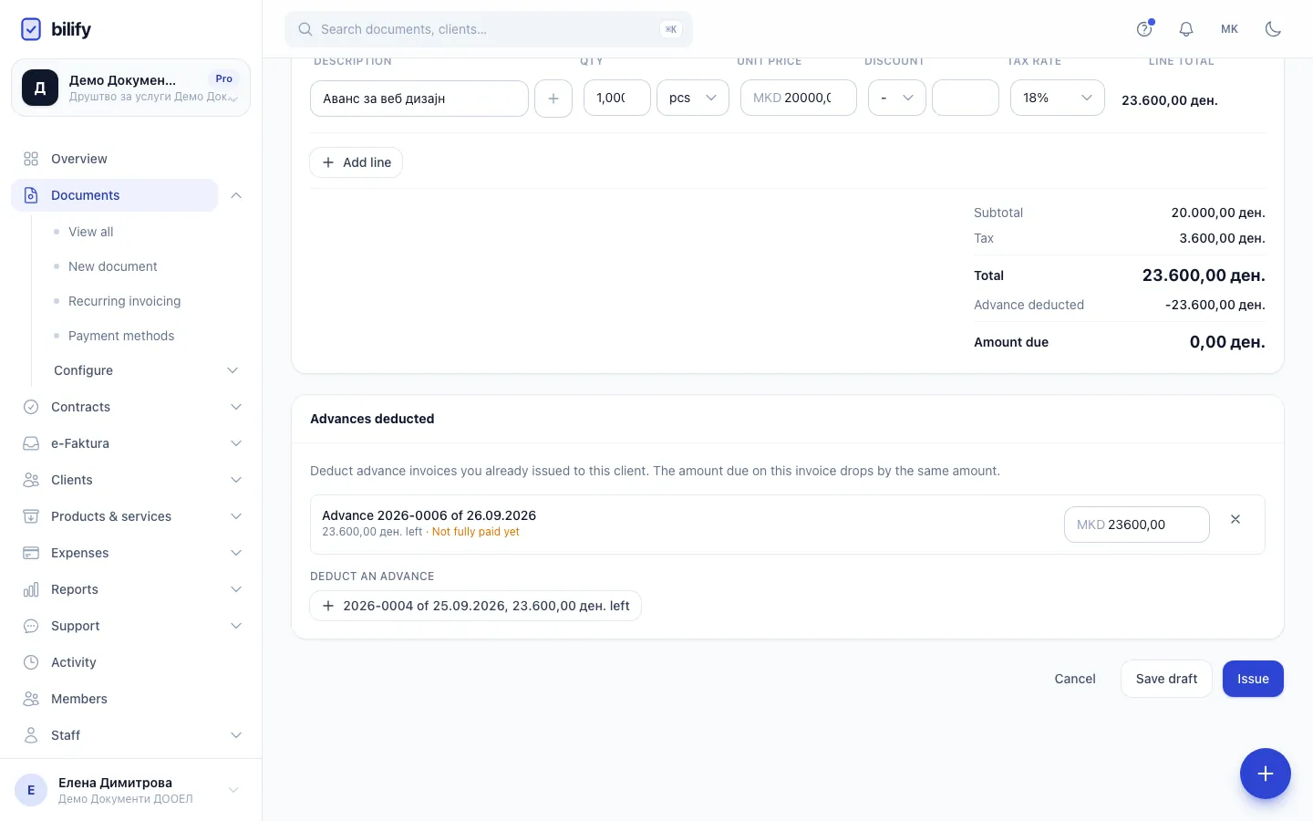
Task: Expand the Reports section
Action: [236, 589]
